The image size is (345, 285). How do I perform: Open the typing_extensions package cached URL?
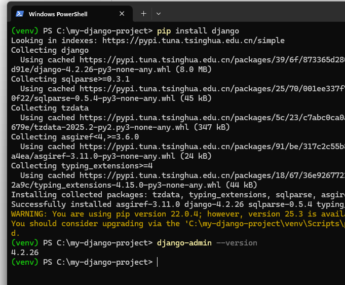203,175
